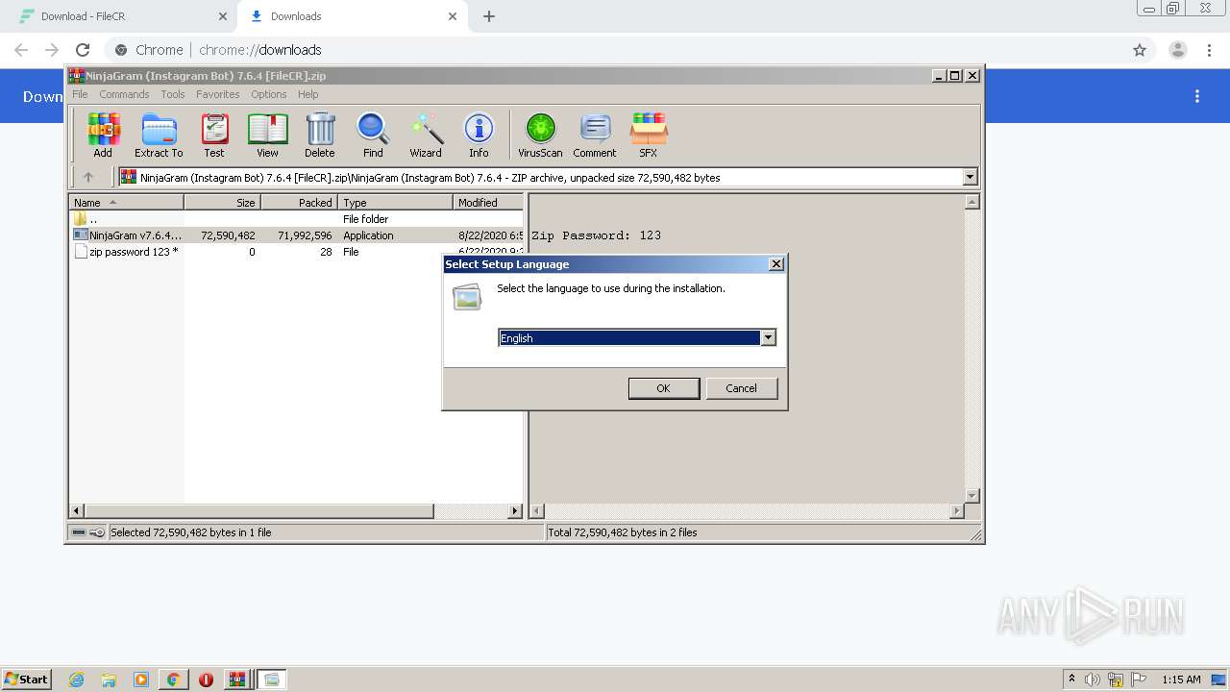Open new Chrome tab plus button
This screenshot has width=1230, height=692.
pyautogui.click(x=489, y=16)
